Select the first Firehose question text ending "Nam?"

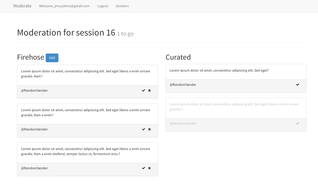click(86, 74)
